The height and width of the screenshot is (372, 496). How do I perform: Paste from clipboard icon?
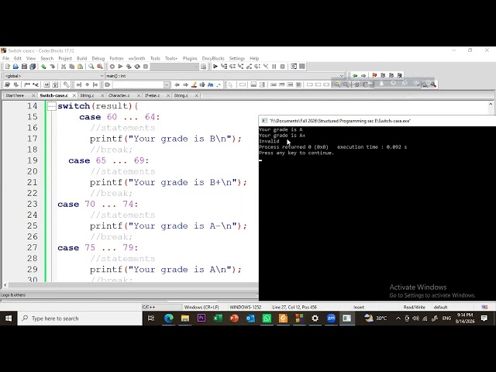tap(81, 67)
